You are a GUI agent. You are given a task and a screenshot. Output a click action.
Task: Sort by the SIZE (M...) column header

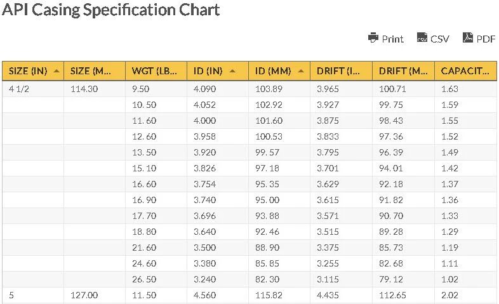point(94,70)
